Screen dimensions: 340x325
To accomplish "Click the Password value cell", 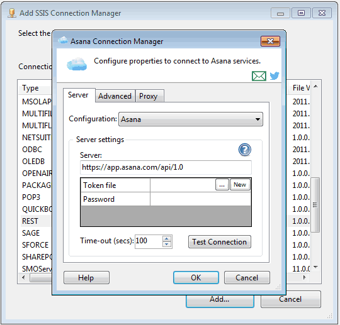I will (201, 199).
